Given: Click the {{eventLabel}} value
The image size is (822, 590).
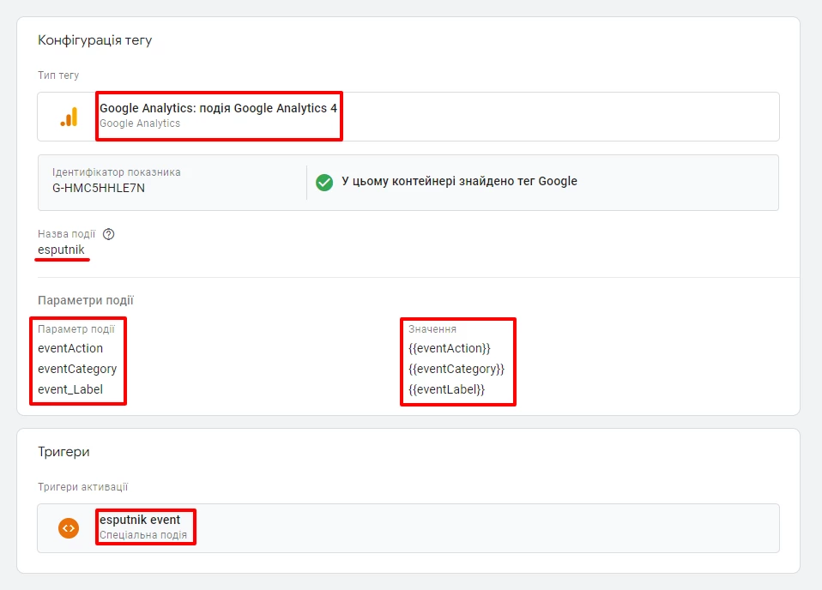Looking at the screenshot, I should pyautogui.click(x=447, y=389).
